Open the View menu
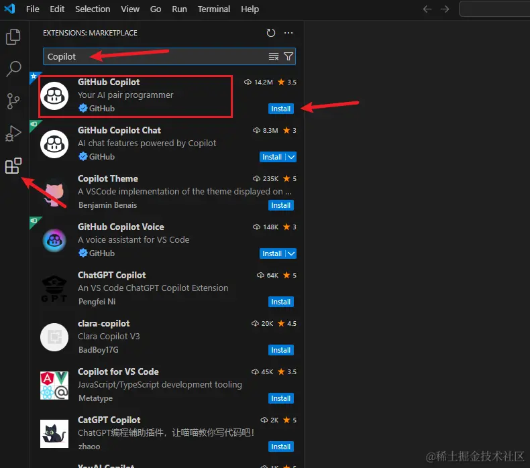 pyautogui.click(x=130, y=9)
